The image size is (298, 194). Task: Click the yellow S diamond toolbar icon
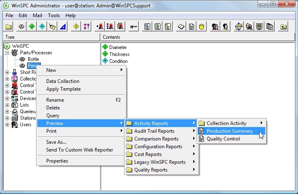[76, 27]
